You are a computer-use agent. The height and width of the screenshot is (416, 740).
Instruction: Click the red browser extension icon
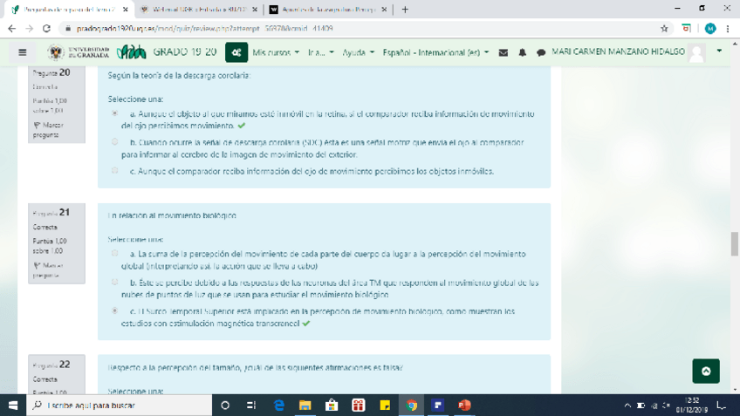point(687,29)
